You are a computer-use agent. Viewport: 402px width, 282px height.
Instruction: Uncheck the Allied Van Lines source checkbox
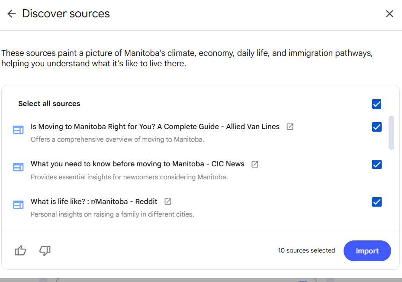tap(376, 127)
